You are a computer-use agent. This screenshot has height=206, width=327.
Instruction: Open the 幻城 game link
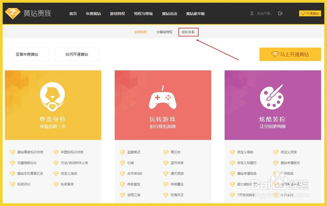pyautogui.click(x=130, y=163)
